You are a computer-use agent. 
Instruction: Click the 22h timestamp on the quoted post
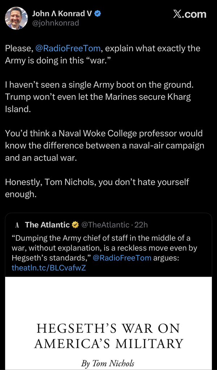tap(140, 225)
